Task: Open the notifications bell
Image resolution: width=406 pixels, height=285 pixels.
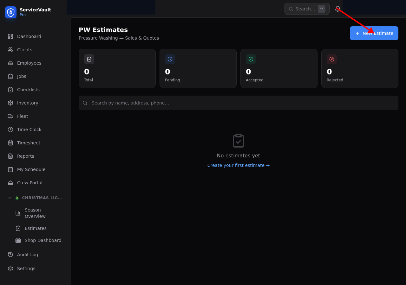Action: (337, 9)
